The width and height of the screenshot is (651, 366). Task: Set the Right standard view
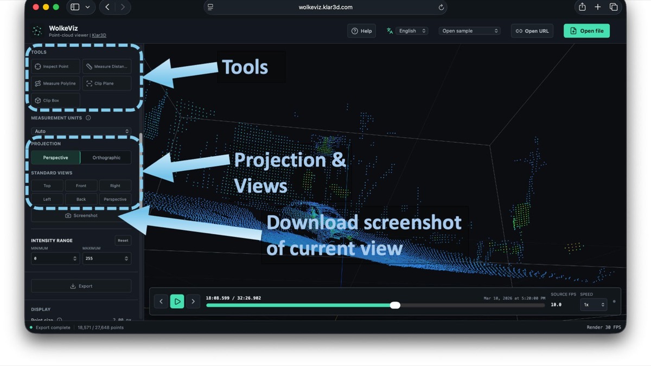(x=115, y=185)
